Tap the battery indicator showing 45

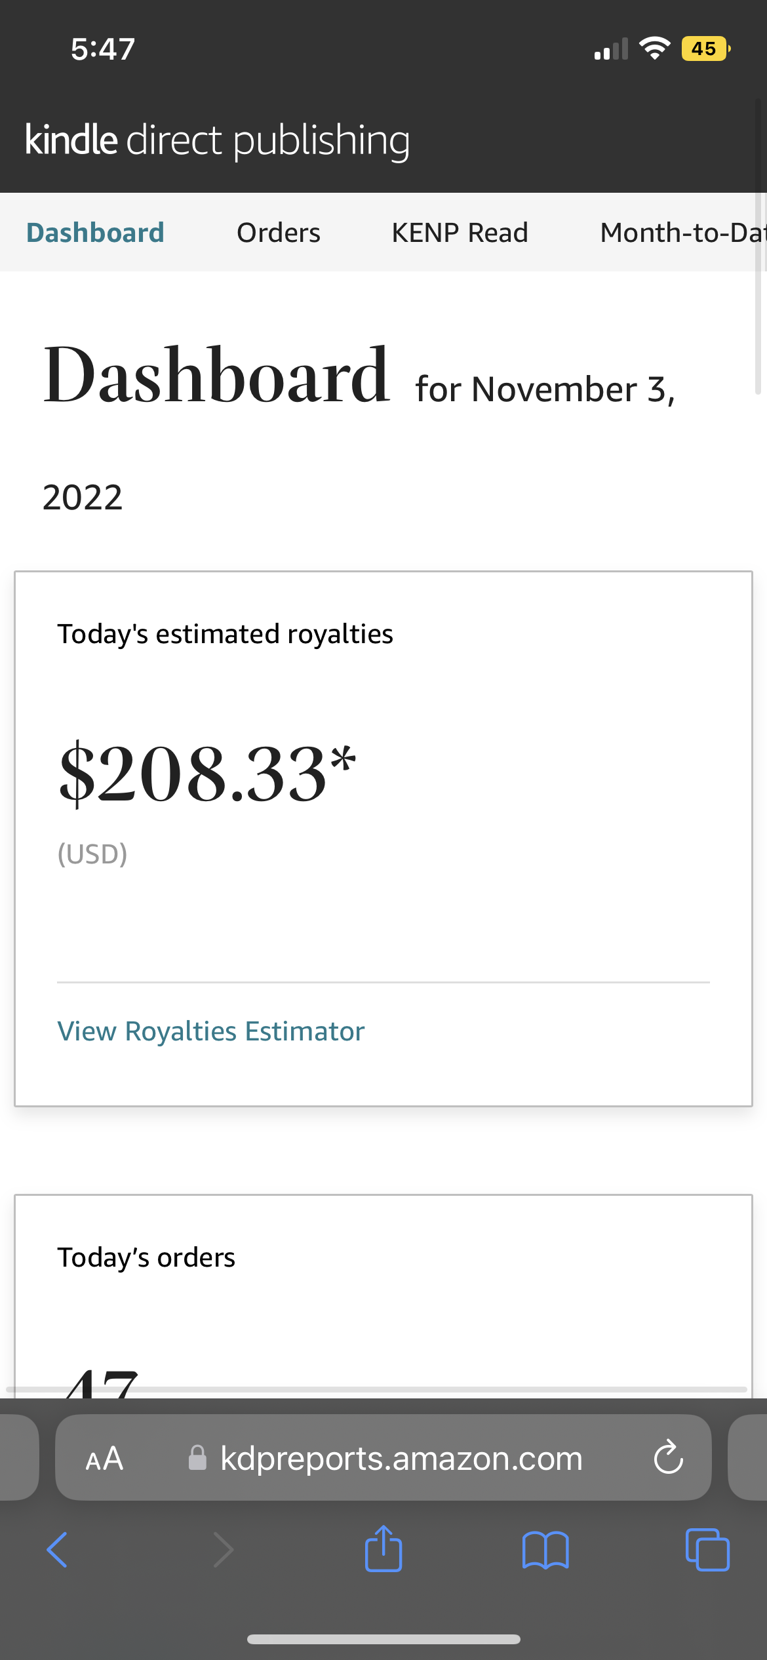[705, 49]
